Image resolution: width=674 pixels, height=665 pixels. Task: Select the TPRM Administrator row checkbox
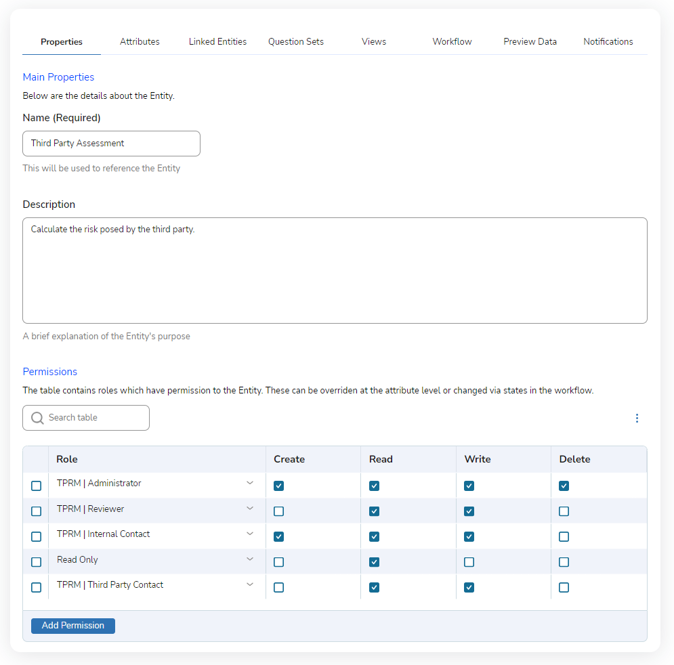tap(36, 486)
